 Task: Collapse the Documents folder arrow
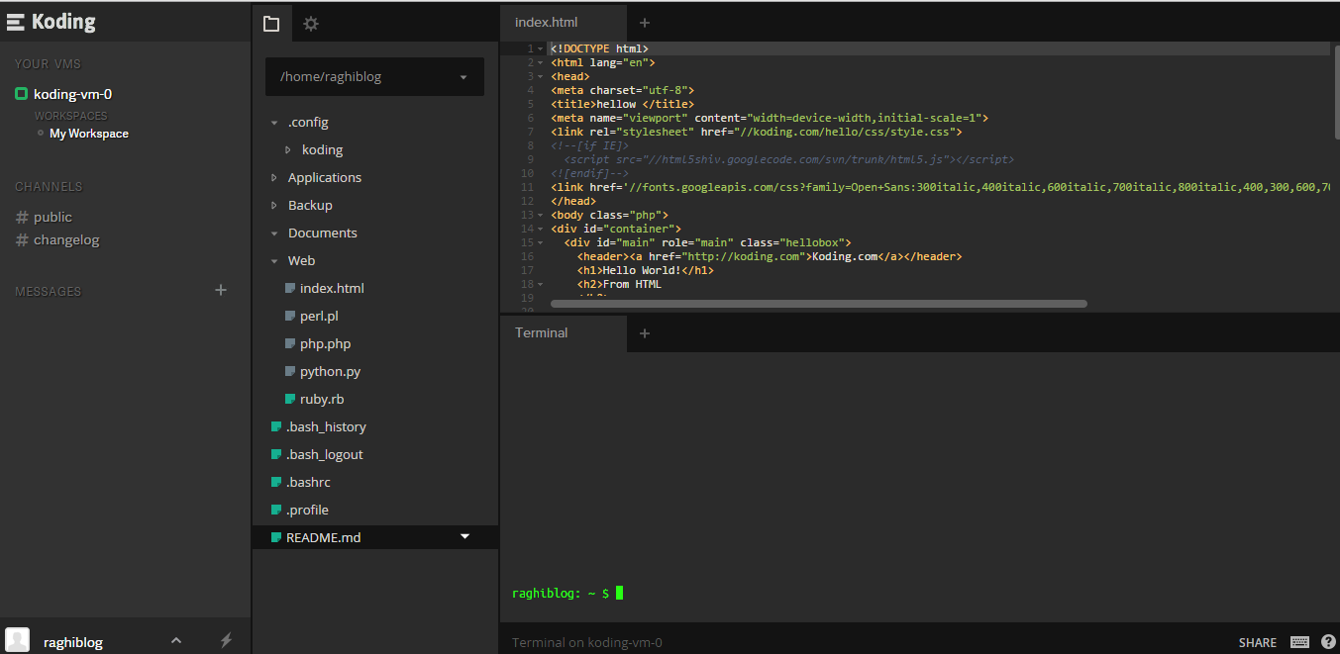tap(274, 234)
